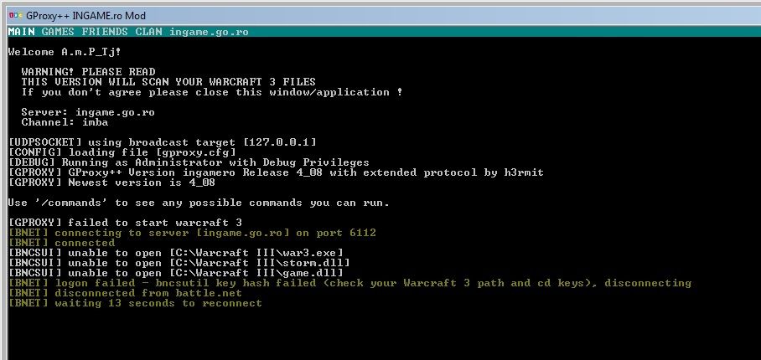Viewport: 761px width, 360px height.
Task: Select the FRIENDS tab
Action: (105, 32)
